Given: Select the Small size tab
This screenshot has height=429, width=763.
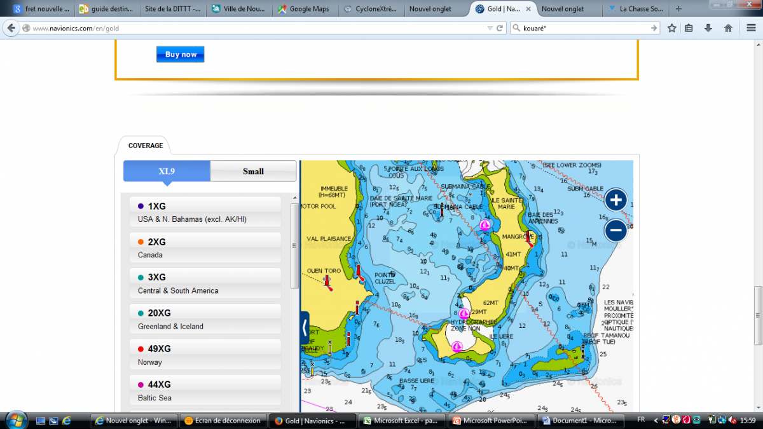Looking at the screenshot, I should [253, 171].
